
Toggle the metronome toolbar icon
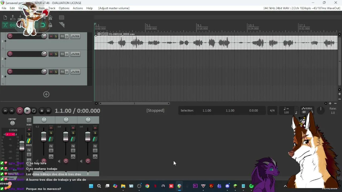pos(50,18)
